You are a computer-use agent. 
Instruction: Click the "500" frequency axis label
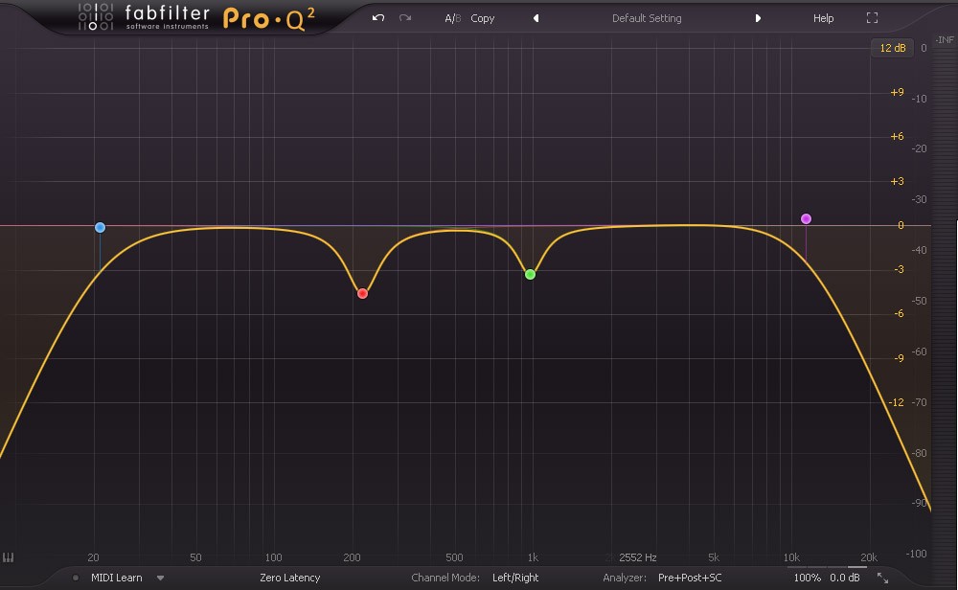[454, 557]
